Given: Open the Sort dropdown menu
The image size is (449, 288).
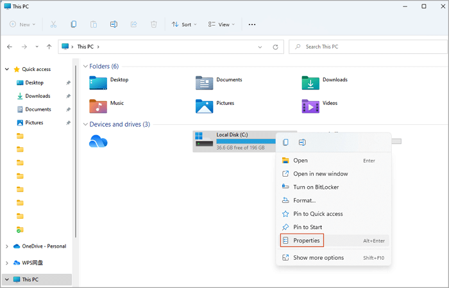Looking at the screenshot, I should (x=185, y=24).
